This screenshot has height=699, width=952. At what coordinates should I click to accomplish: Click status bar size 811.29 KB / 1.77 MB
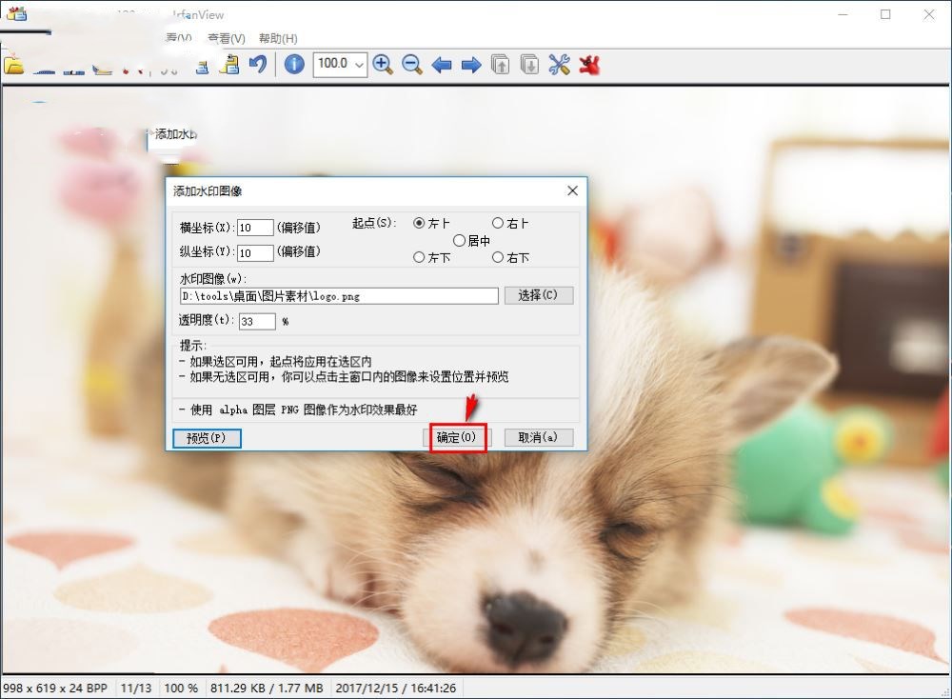pos(267,689)
